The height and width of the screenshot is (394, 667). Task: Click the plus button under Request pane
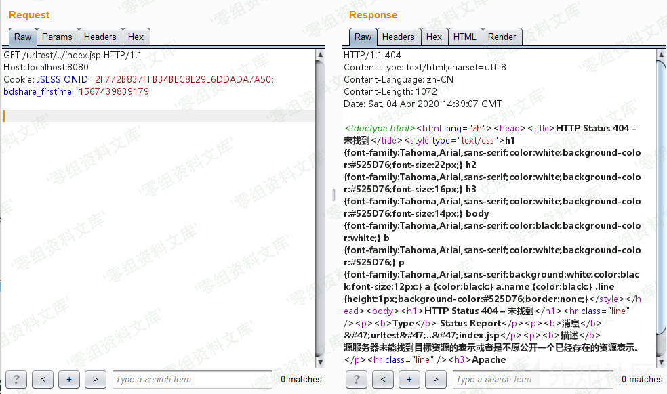pos(69,380)
